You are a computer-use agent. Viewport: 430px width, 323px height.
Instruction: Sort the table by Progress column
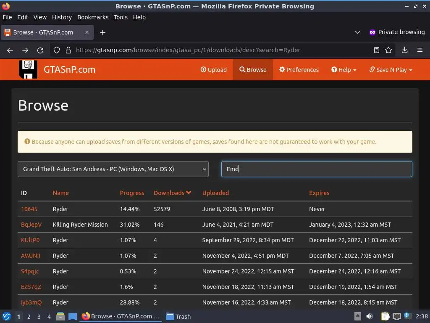point(132,193)
